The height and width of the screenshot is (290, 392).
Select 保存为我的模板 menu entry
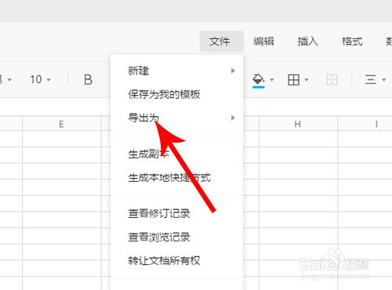[x=177, y=94]
